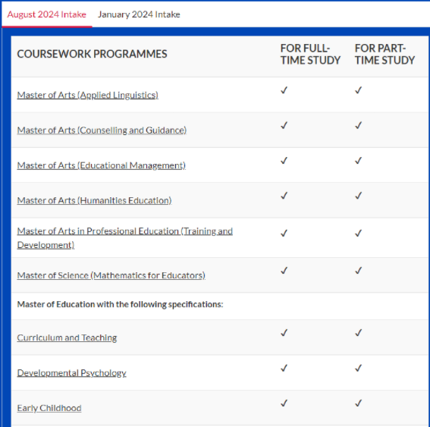
Task: Open Professional Education (Training and Development) link
Action: pyautogui.click(x=125, y=238)
